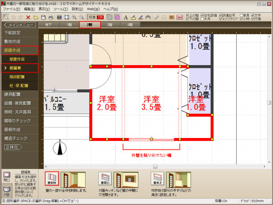This screenshot has width=273, height=205.
Task: Open file with the folder icon
Action: point(36,17)
